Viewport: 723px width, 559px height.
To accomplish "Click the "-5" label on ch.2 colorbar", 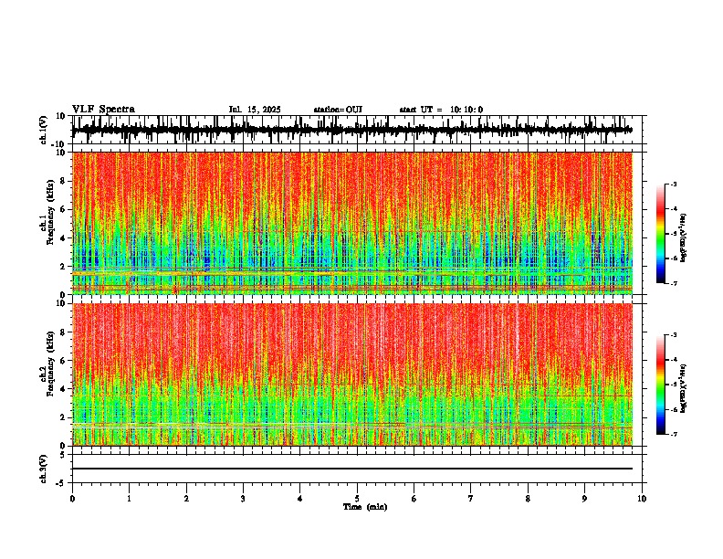I will [x=674, y=385].
